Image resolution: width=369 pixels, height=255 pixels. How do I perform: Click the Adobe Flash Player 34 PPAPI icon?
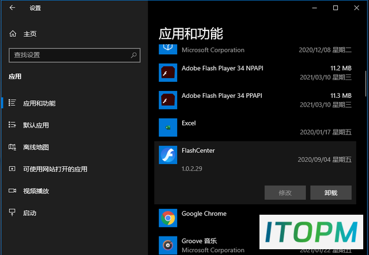click(x=168, y=100)
